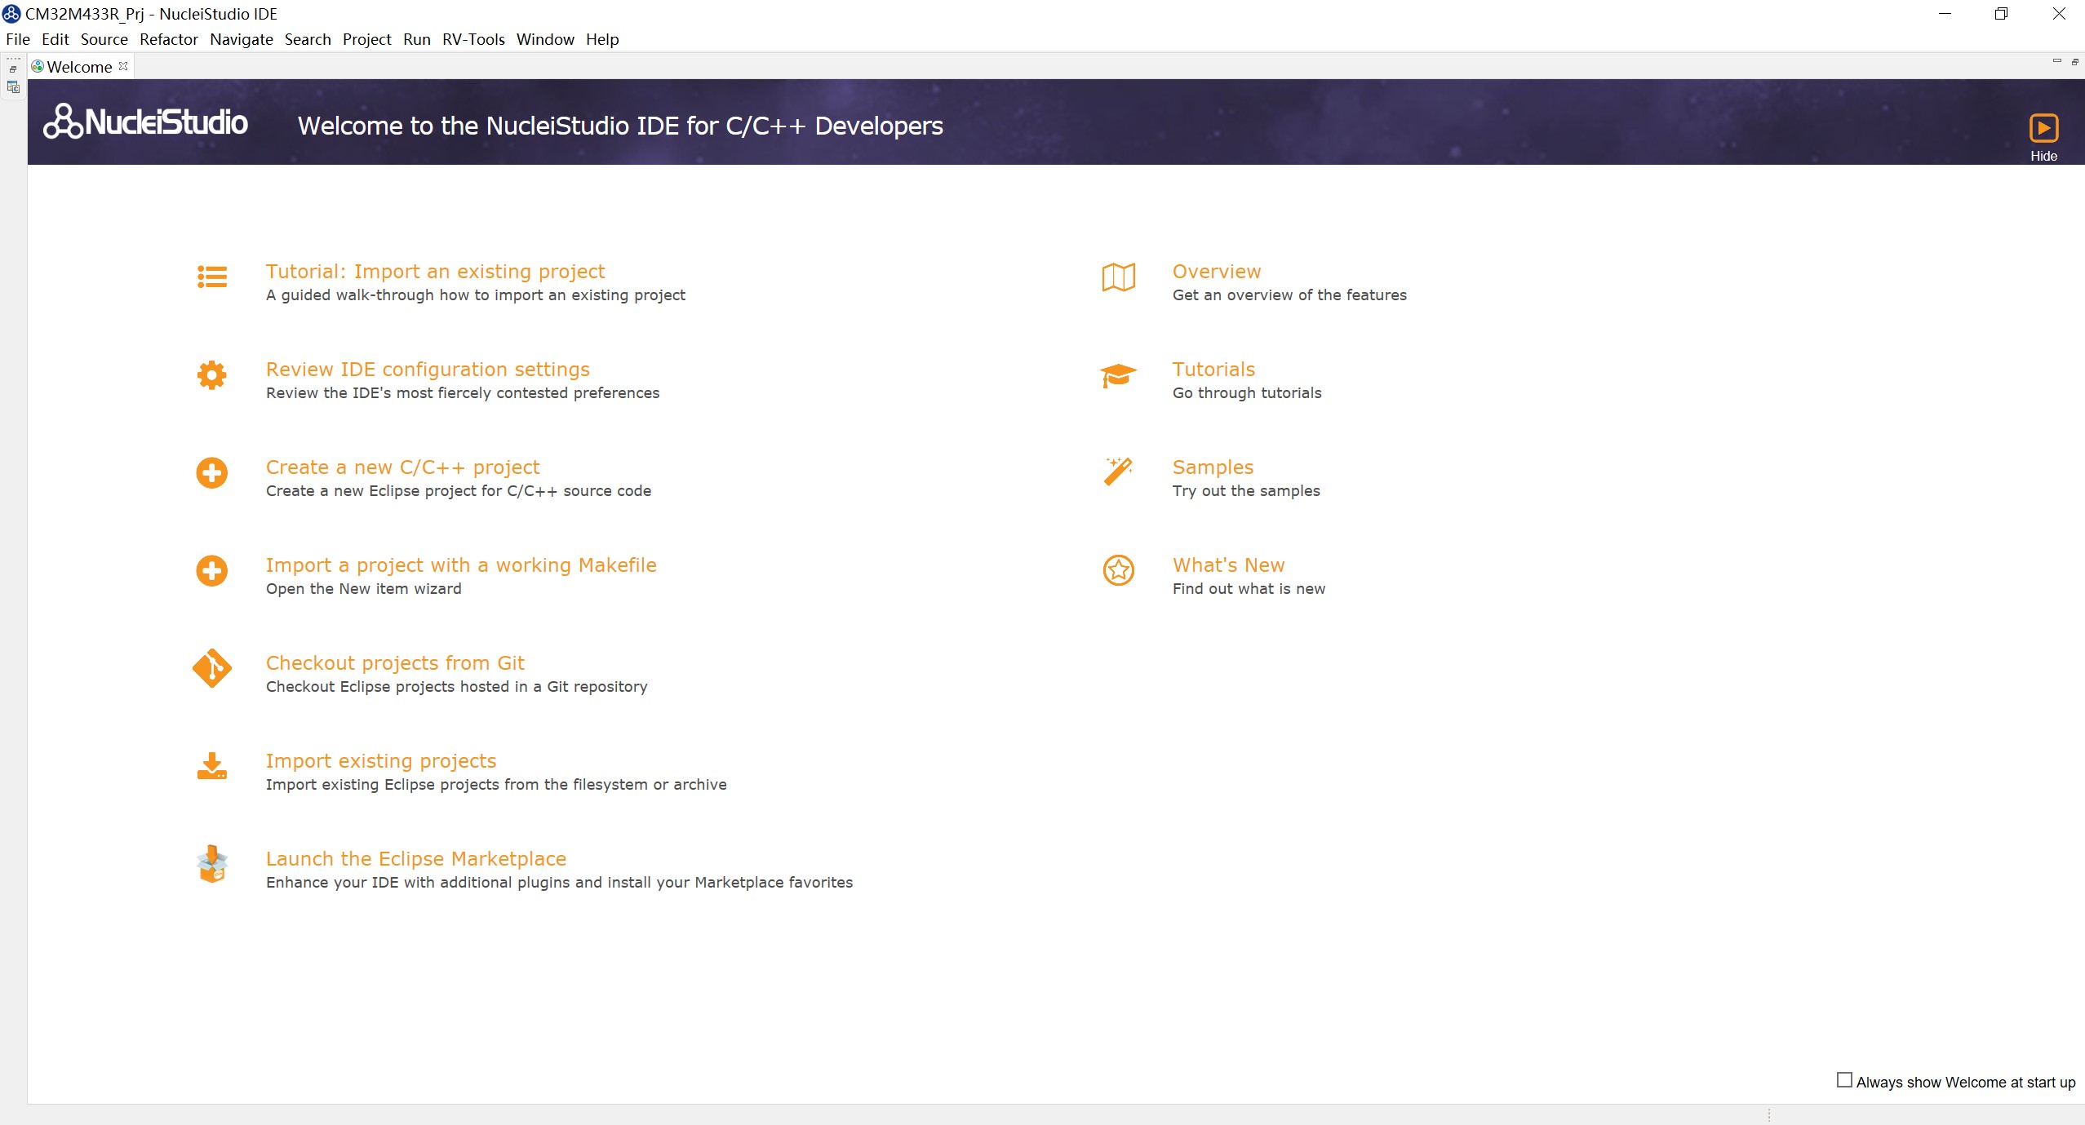Click the NucleiStudio logo in the banner
The image size is (2085, 1125).
pos(146,122)
